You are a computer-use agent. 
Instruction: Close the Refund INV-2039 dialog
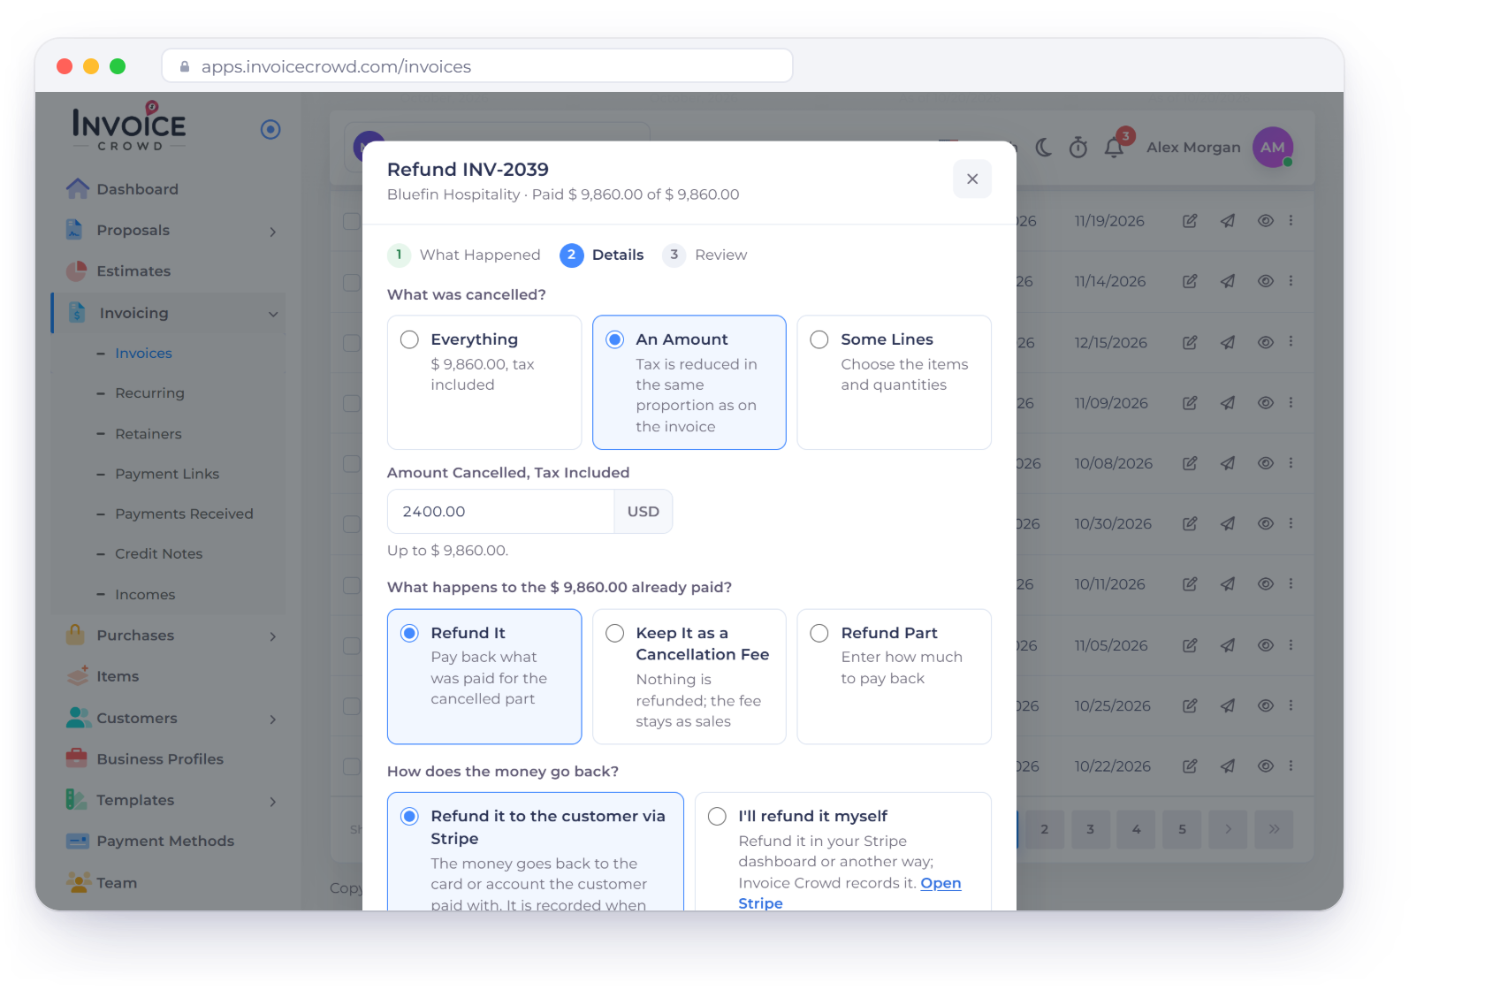tap(971, 179)
